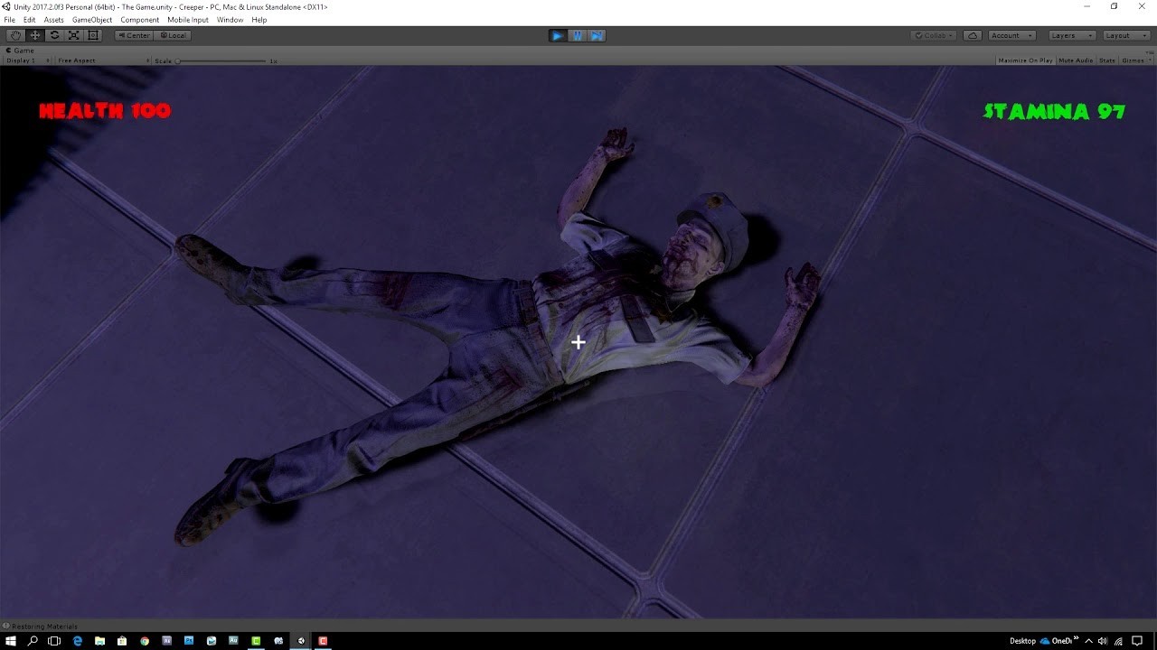Select the Rect transform tool
This screenshot has height=650, width=1157.
coord(92,35)
